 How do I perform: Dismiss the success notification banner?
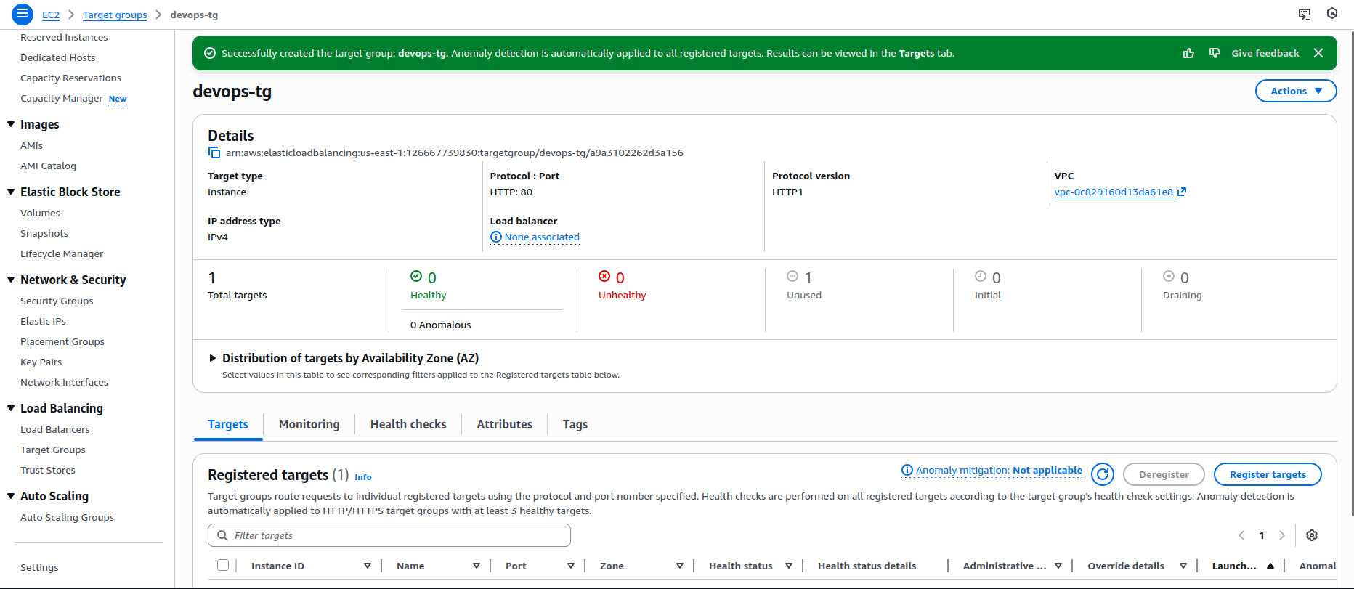tap(1318, 53)
